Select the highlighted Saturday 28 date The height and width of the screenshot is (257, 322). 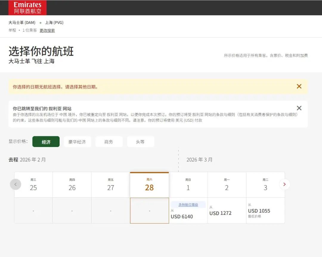coord(149,185)
